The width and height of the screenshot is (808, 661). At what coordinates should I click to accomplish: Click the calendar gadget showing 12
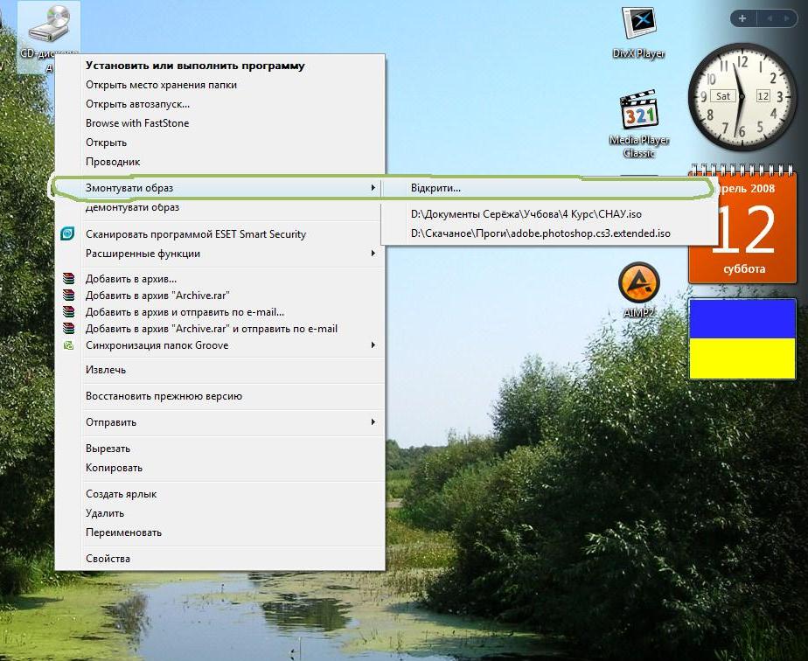(x=744, y=227)
